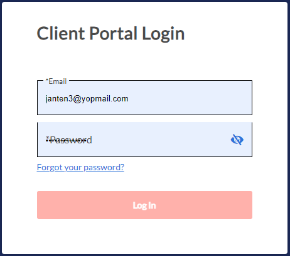Focus the Password input field
Viewport: 290px width, 256px height.
pos(144,140)
